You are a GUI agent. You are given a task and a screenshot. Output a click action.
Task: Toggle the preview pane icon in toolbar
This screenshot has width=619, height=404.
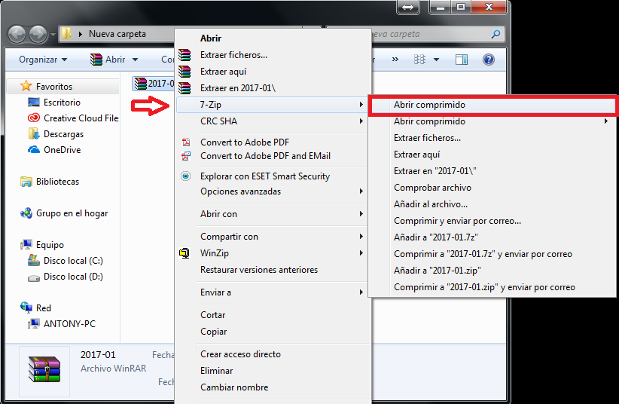(461, 60)
